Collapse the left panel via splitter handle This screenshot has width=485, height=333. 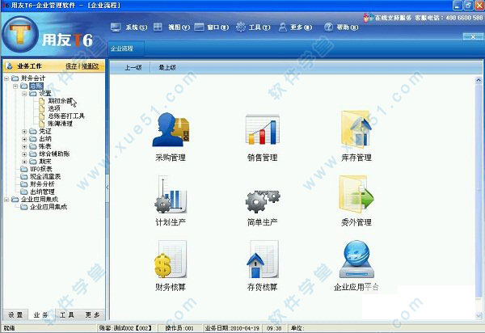click(x=108, y=188)
